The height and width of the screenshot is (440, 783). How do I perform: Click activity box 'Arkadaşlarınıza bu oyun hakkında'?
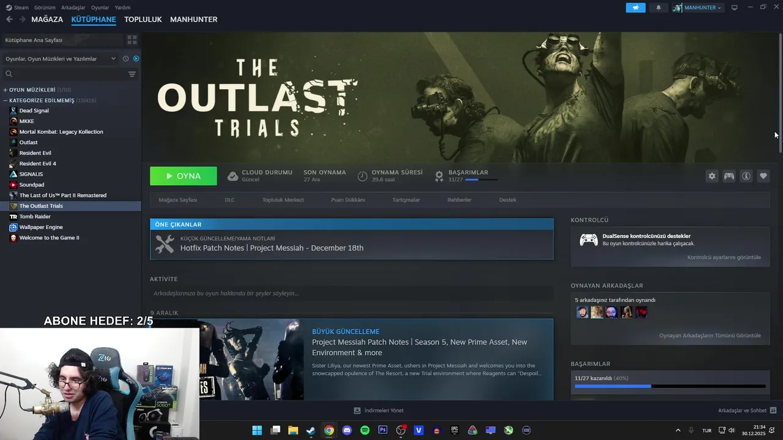pyautogui.click(x=352, y=293)
